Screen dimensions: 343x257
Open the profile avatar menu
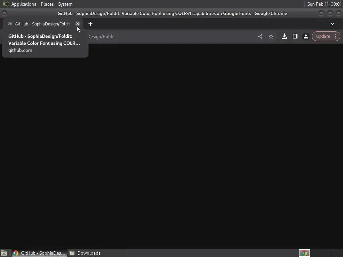pyautogui.click(x=305, y=36)
